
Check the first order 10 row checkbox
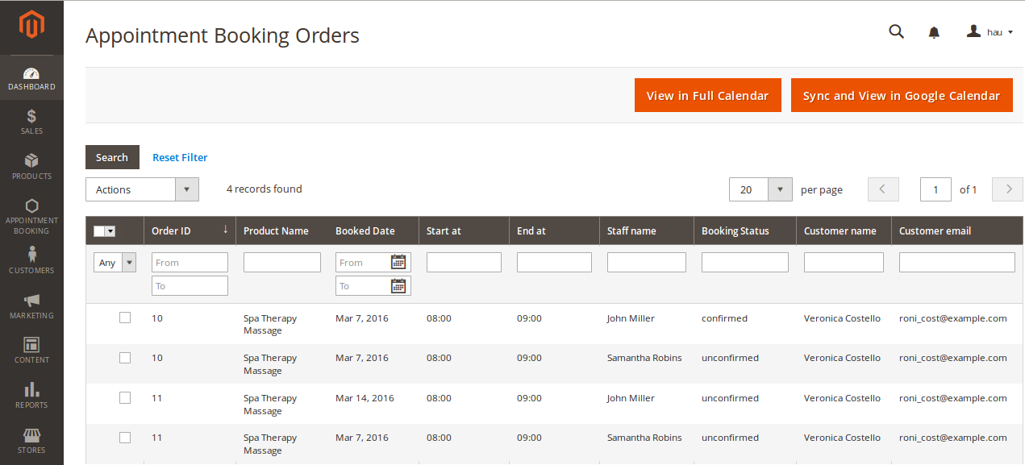click(125, 318)
